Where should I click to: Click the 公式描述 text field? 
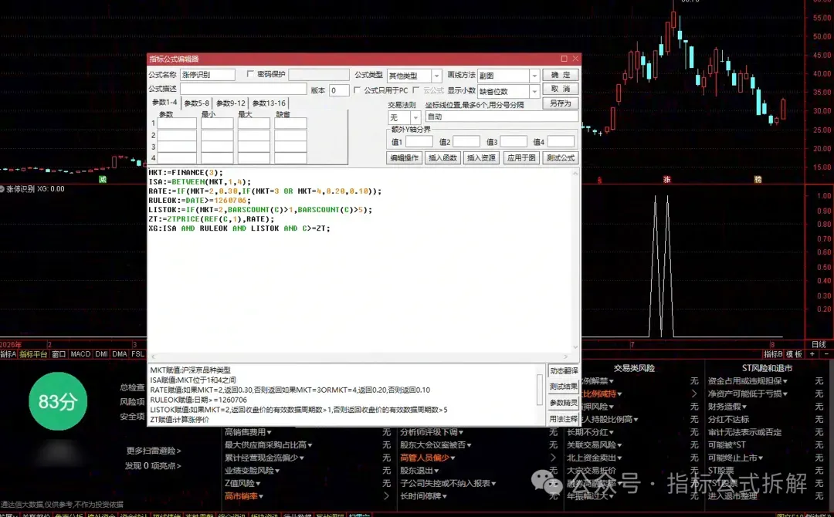[x=243, y=89]
